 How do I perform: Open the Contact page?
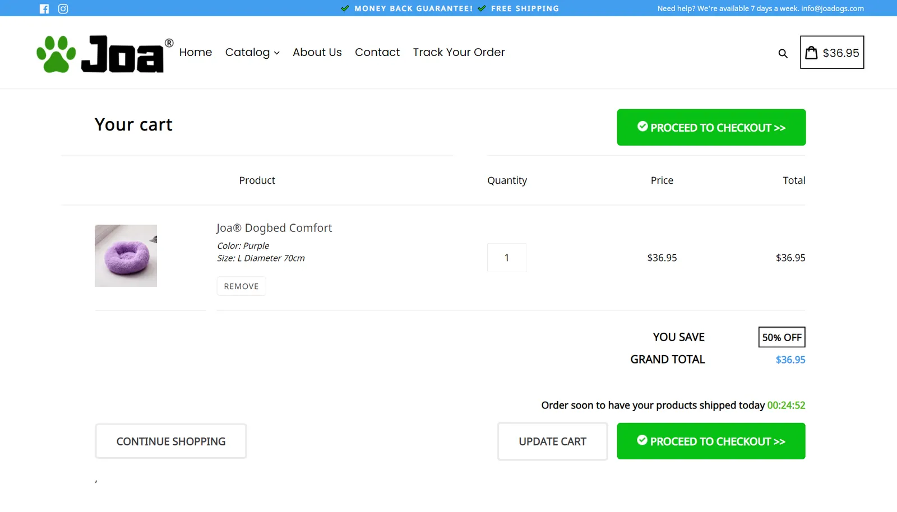click(x=377, y=52)
